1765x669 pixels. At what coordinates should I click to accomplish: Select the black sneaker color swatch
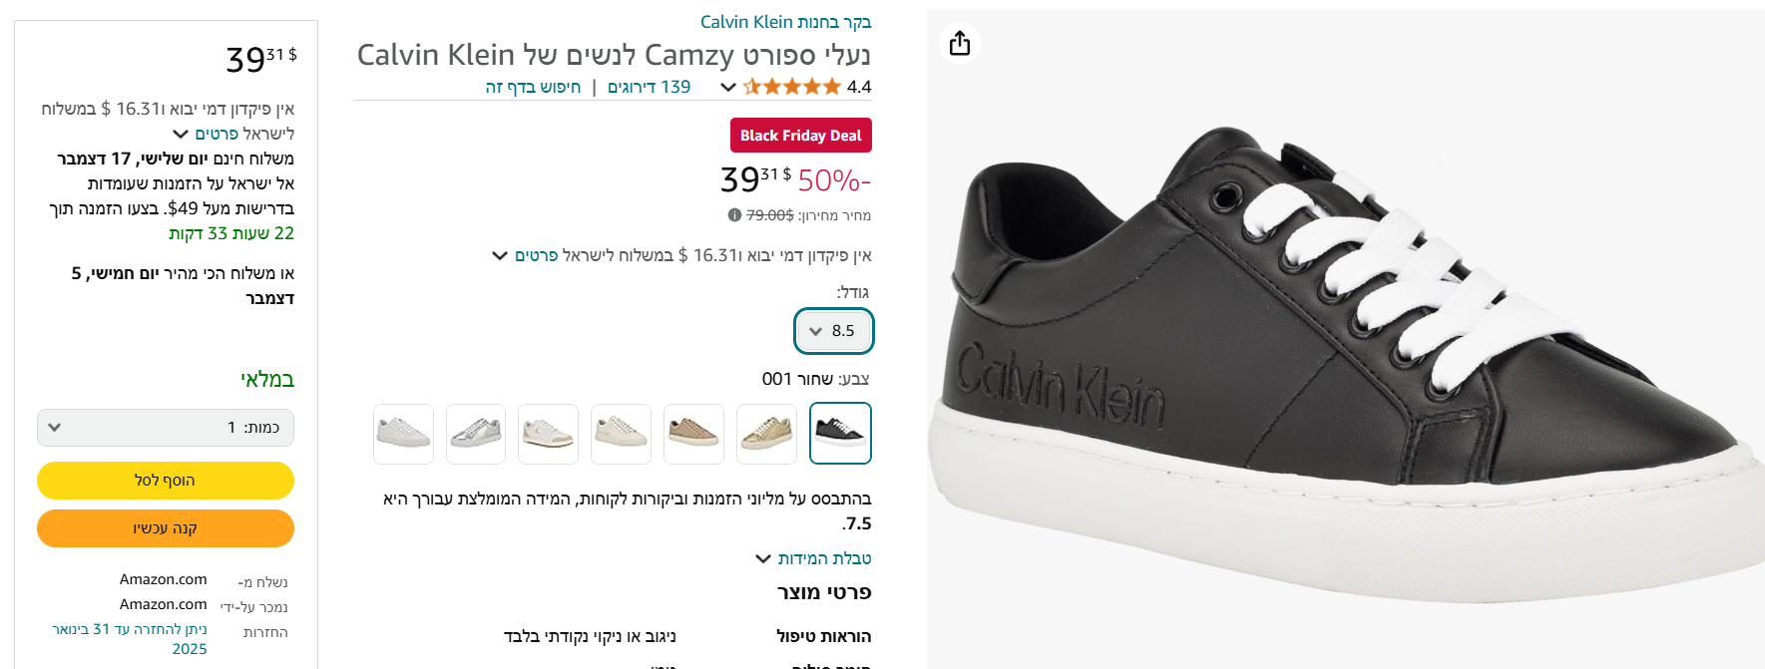pos(840,433)
